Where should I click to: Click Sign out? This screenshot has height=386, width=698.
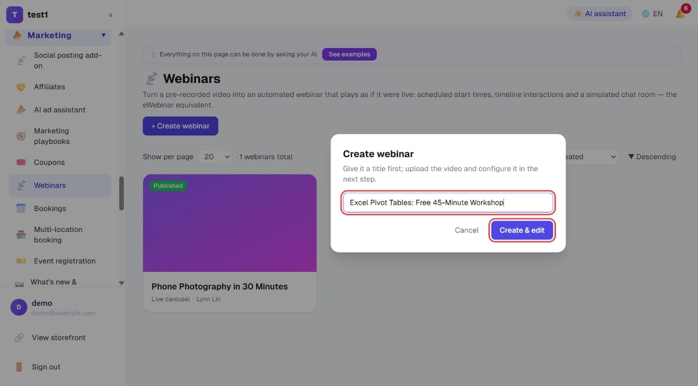46,367
